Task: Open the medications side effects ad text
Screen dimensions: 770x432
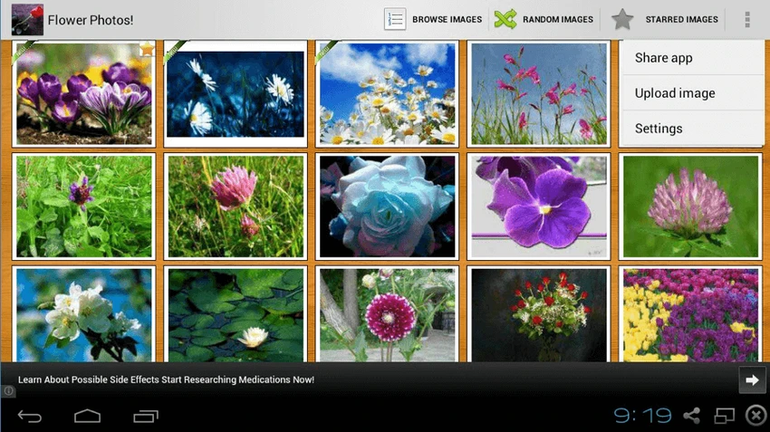Action: [166, 379]
